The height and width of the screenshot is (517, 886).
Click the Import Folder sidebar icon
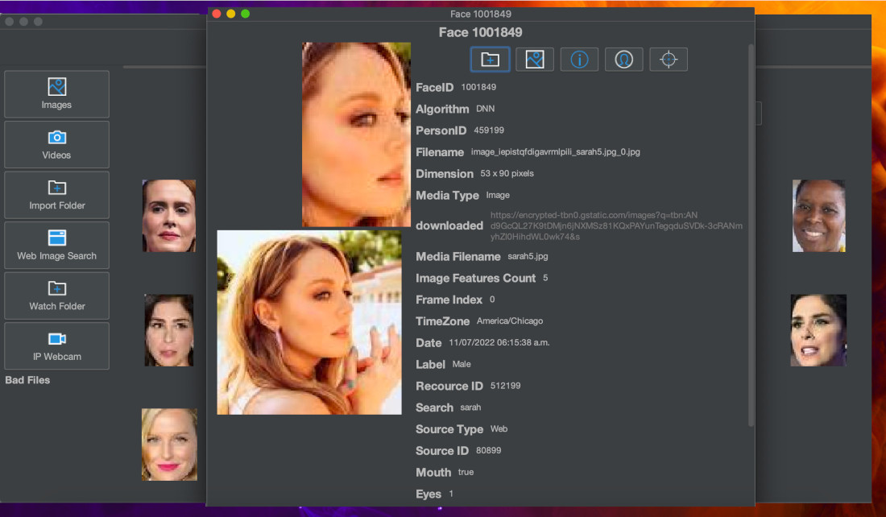coord(56,194)
